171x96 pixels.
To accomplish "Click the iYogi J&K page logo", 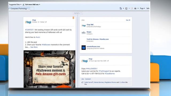I will click(x=84, y=26).
